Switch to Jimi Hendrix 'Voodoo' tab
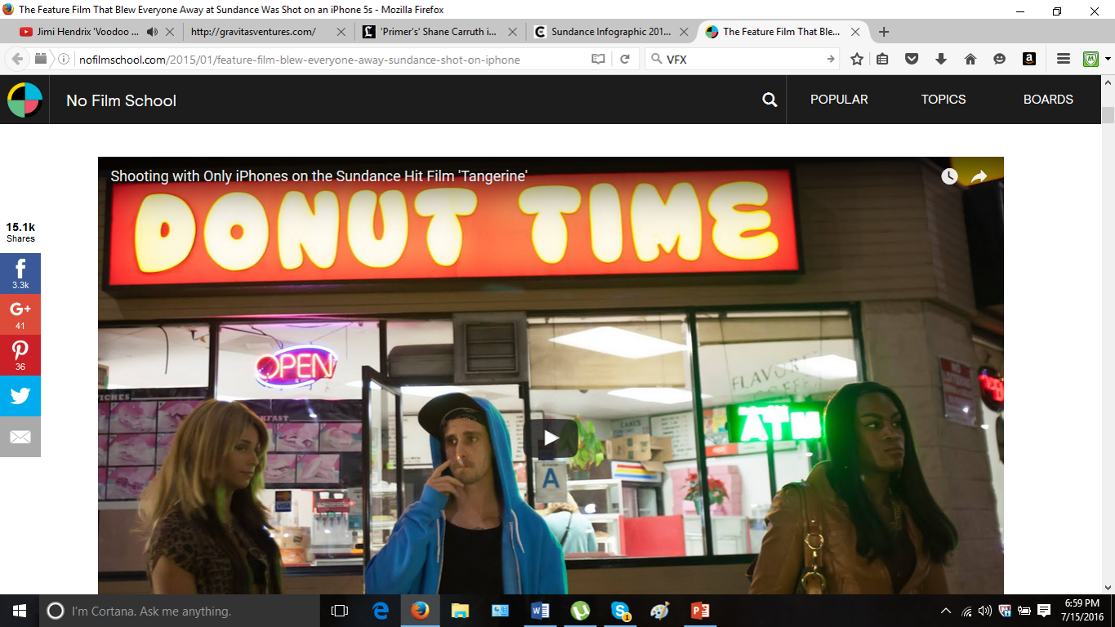The height and width of the screenshot is (627, 1115). (x=88, y=32)
